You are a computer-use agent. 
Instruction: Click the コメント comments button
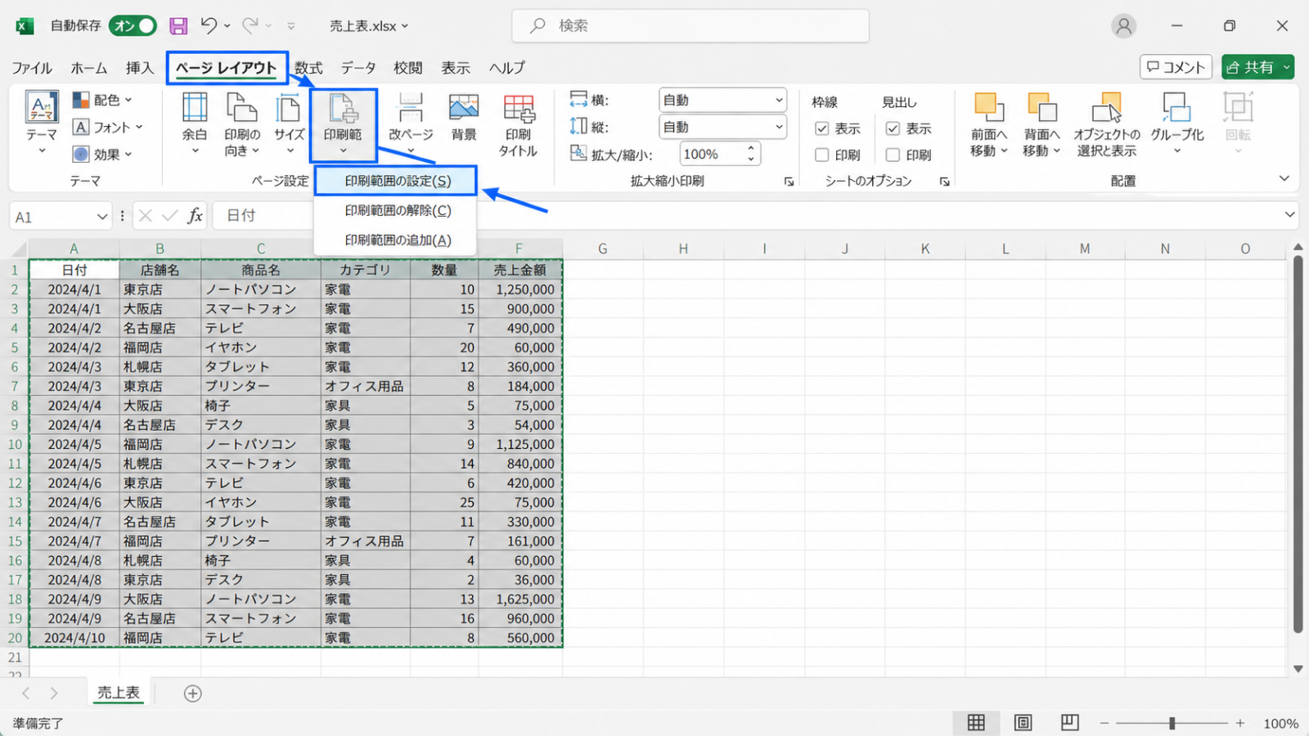tap(1176, 67)
